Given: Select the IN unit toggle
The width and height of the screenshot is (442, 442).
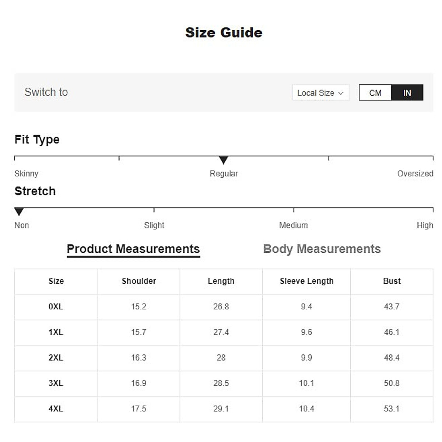Looking at the screenshot, I should [407, 93].
